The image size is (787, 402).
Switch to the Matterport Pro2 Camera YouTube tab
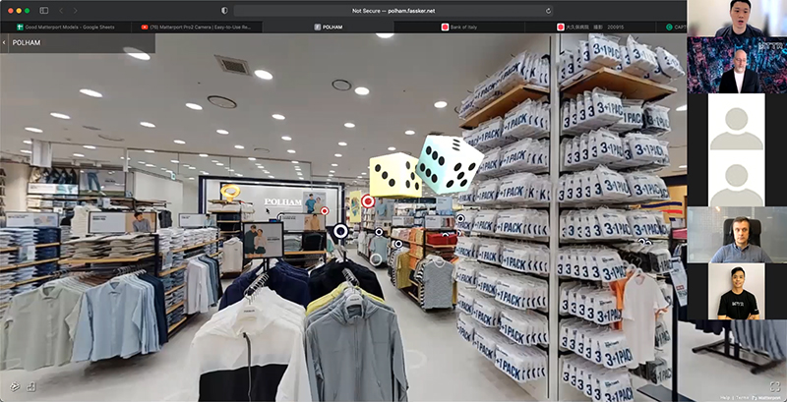tap(195, 28)
